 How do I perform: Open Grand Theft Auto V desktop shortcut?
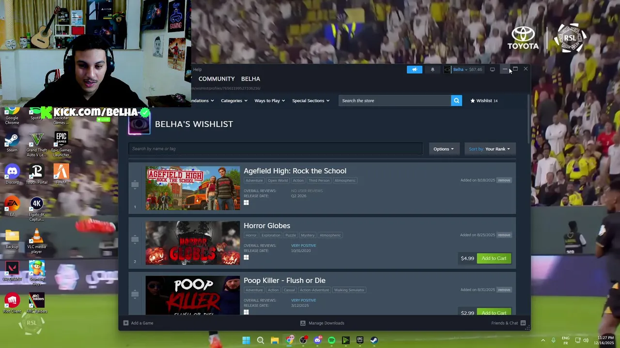tap(37, 145)
